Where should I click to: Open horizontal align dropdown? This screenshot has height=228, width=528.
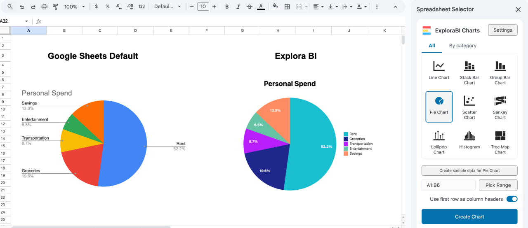[x=318, y=7]
